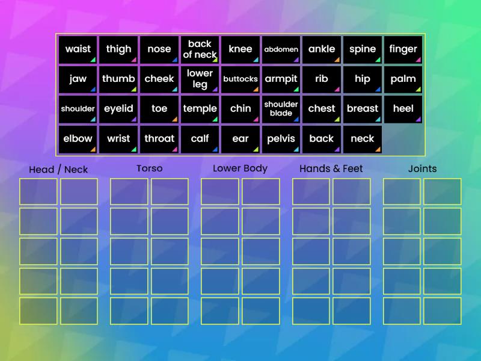This screenshot has height=361, width=481.
Task: Choose the 'chin' tile
Action: click(240, 110)
